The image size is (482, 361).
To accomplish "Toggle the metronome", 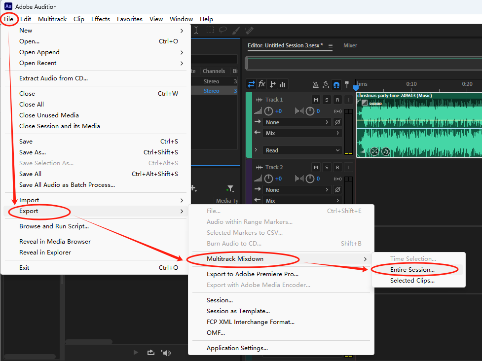I will click(x=315, y=84).
